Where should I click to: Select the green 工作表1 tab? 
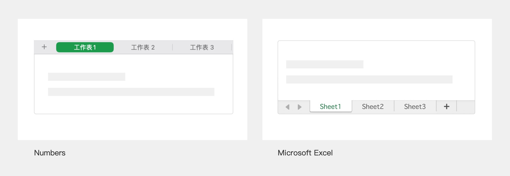[x=85, y=47]
